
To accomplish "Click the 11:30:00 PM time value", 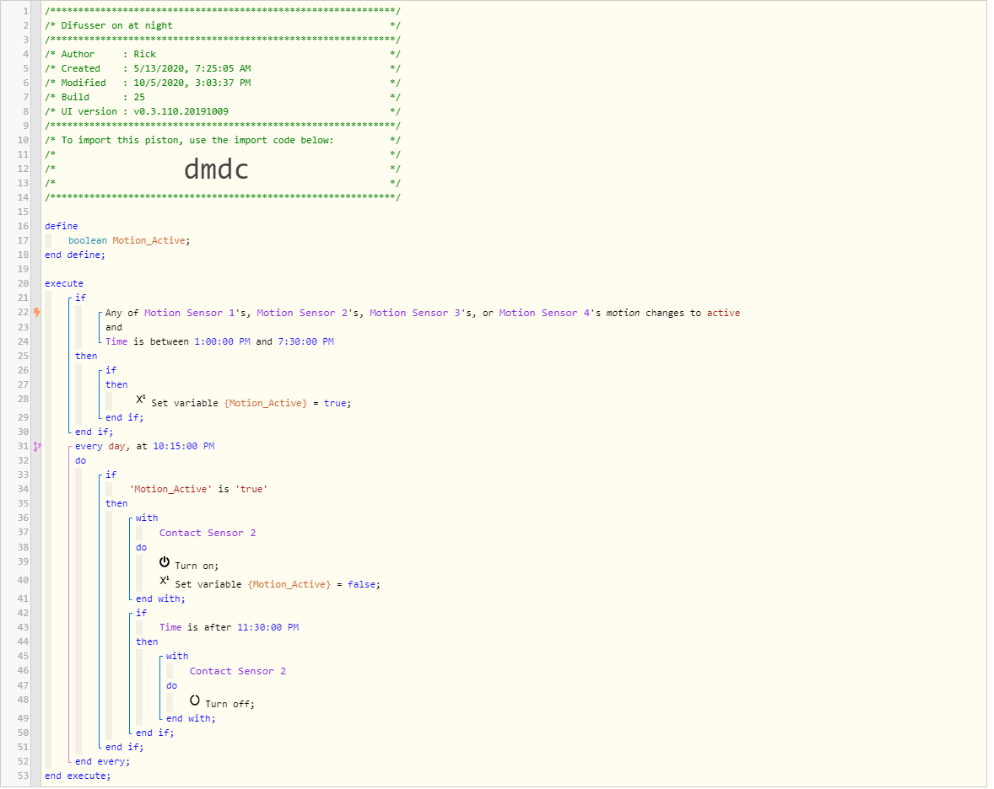I will pos(268,627).
